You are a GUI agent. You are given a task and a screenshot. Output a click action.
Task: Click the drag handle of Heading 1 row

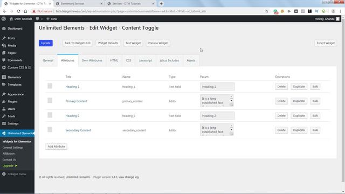pyautogui.click(x=50, y=86)
